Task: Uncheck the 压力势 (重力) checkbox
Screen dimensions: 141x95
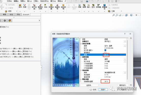Action: pyautogui.click(x=105, y=50)
